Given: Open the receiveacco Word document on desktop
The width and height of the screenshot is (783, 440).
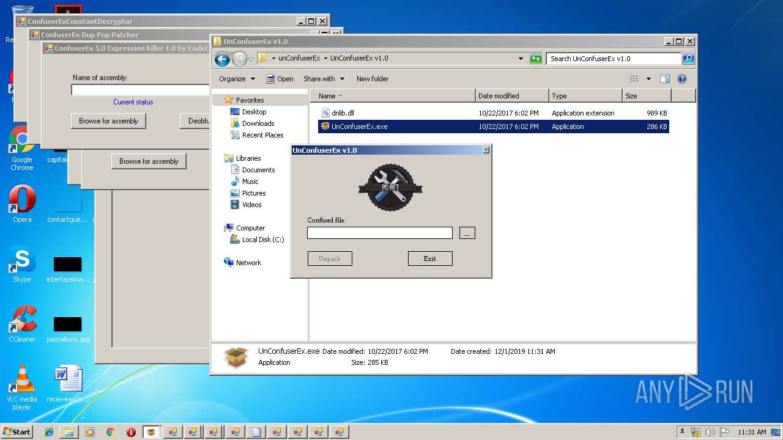Looking at the screenshot, I should (68, 384).
